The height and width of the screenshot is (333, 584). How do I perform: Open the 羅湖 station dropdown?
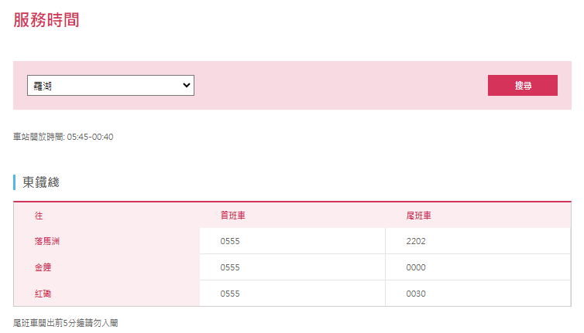click(111, 86)
